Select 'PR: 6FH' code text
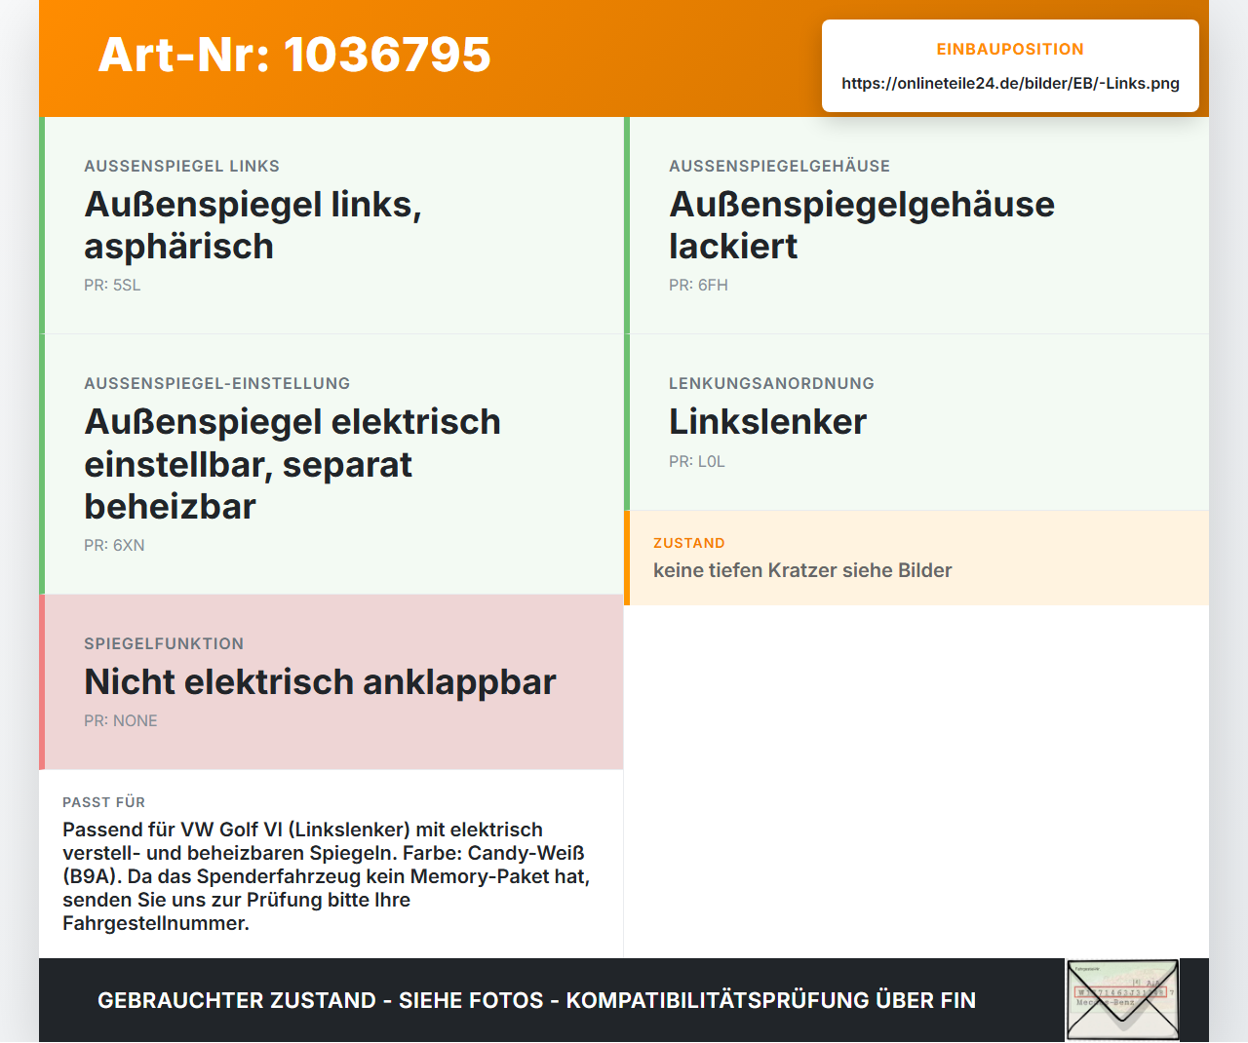This screenshot has width=1248, height=1043. [698, 285]
